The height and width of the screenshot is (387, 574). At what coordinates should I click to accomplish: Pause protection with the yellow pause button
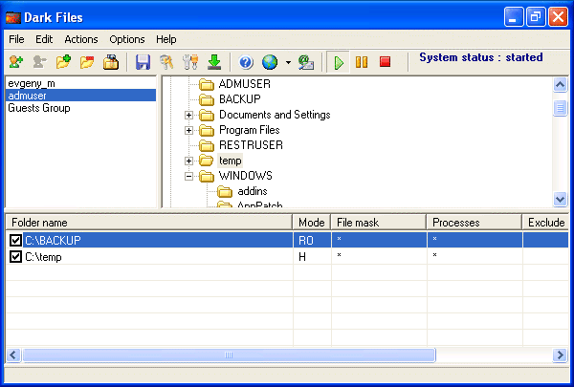362,62
